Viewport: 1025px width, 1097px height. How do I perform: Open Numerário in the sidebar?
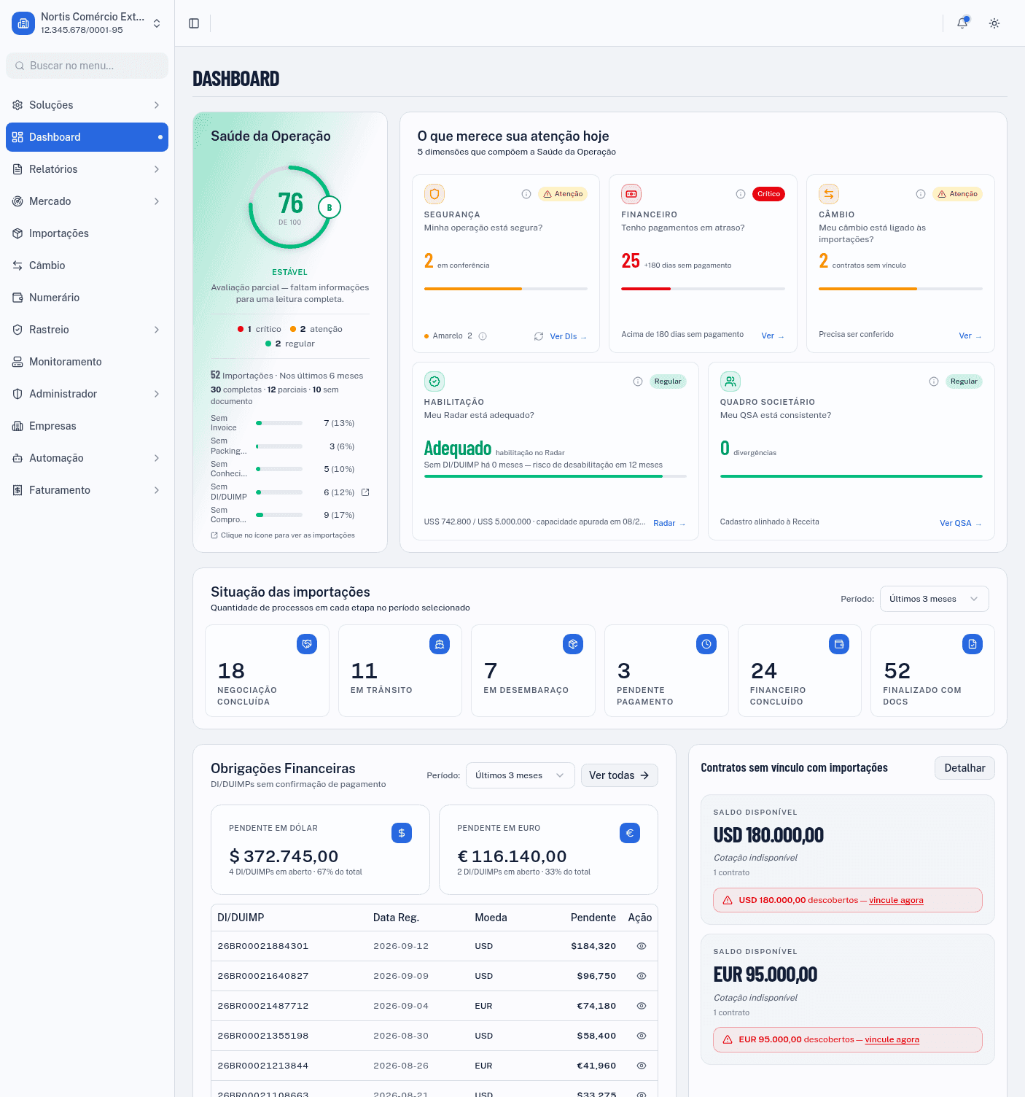click(87, 298)
